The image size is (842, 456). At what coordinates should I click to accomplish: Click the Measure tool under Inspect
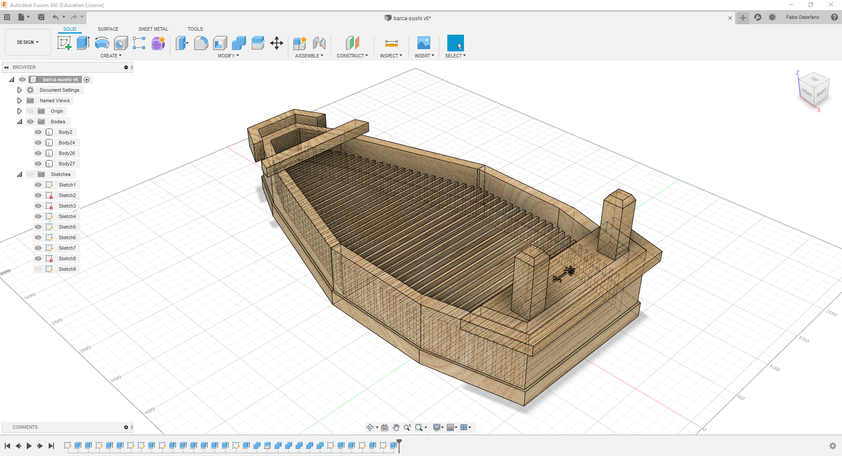click(391, 43)
